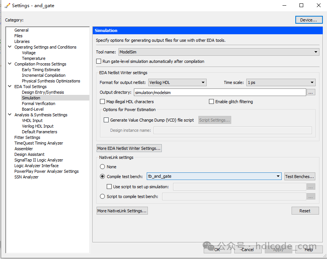327x259 pixels.
Task: Open the Test Benches... dialog
Action: (x=300, y=177)
